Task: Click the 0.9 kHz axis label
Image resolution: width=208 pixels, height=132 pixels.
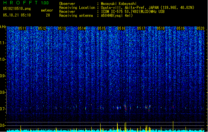Action: (3, 76)
